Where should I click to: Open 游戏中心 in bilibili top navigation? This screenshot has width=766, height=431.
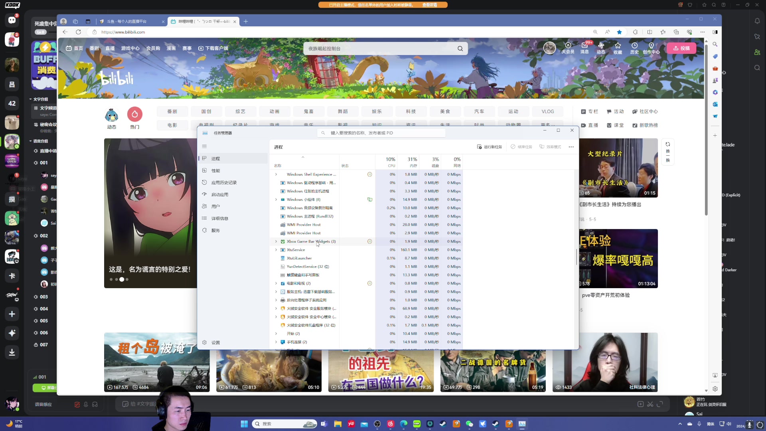click(x=130, y=48)
